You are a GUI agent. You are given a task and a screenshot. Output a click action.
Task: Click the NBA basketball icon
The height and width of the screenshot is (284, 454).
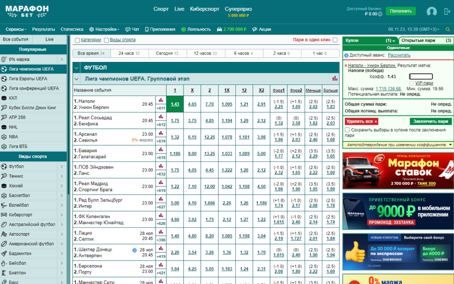4,137
